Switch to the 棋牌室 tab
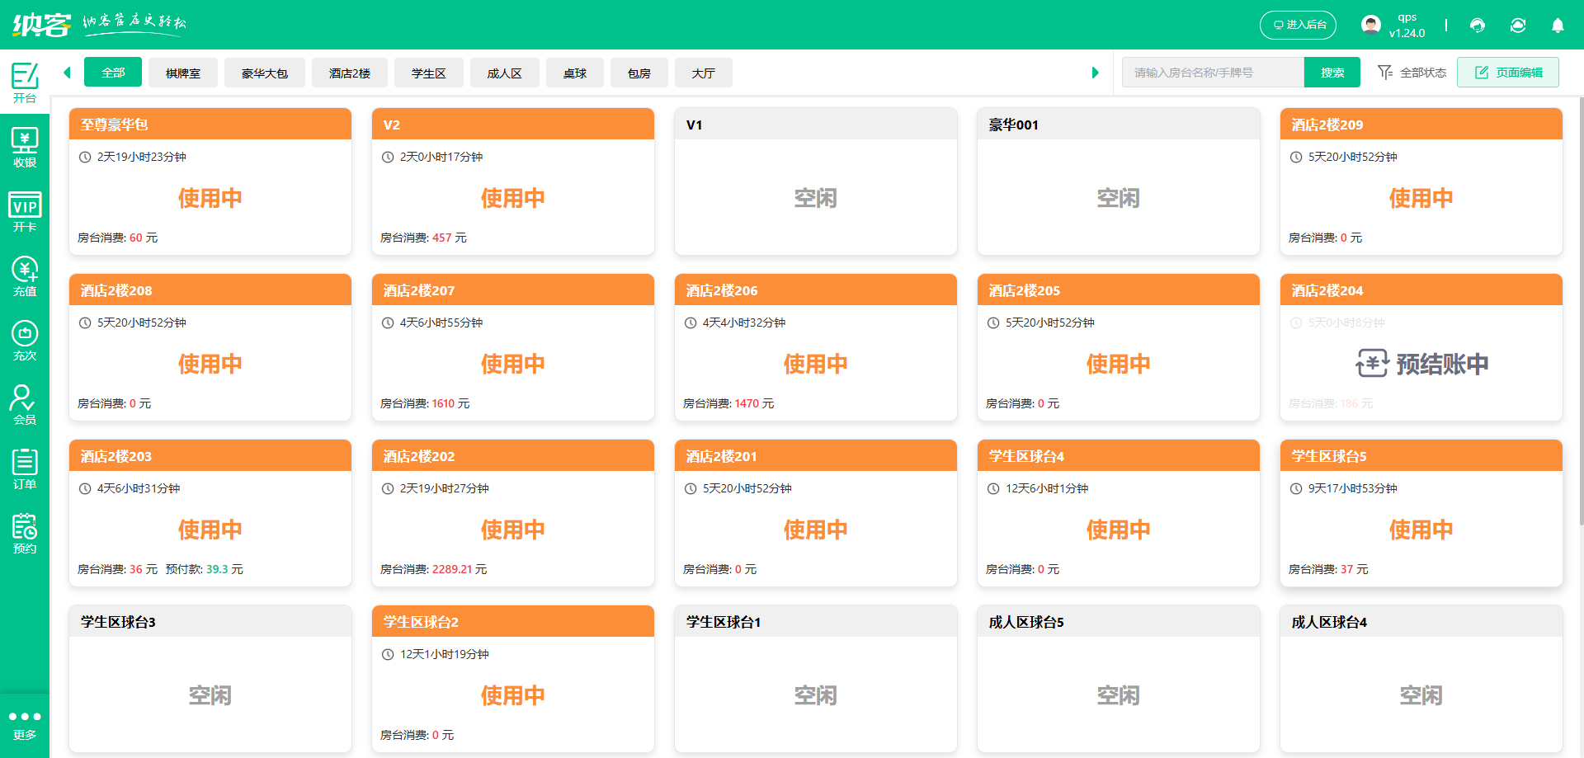 click(183, 73)
